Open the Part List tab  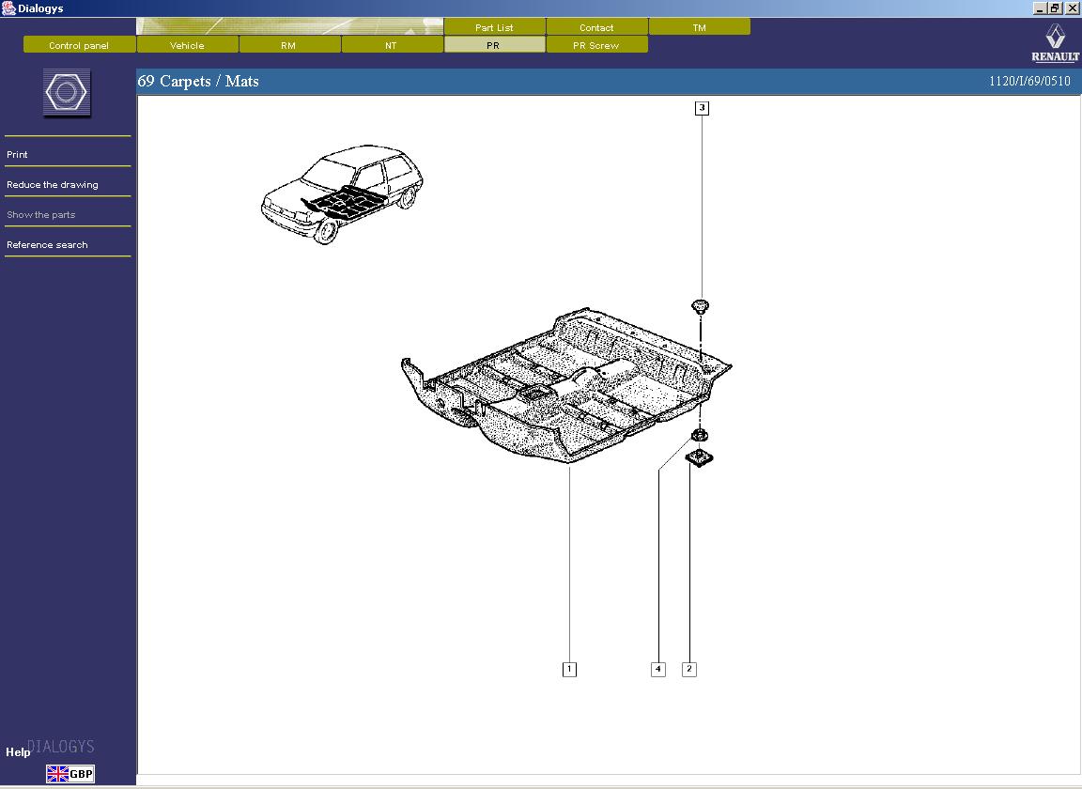[x=494, y=27]
